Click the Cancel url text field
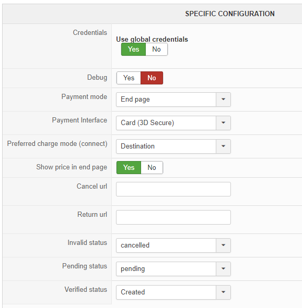This screenshot has width=302, height=308. (x=173, y=189)
